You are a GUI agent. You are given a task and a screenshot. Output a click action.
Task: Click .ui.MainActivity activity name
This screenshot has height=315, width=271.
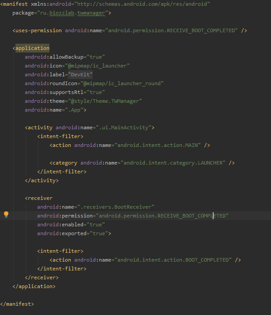[x=124, y=127]
